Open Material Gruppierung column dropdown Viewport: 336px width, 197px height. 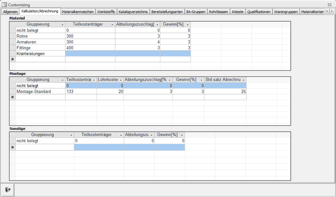coord(62,24)
